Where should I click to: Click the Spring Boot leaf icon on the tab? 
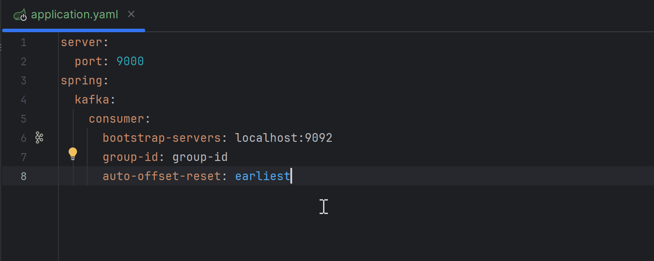20,14
